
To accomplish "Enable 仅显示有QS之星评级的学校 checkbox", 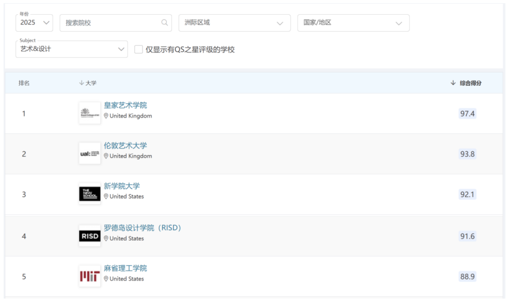I will (x=139, y=49).
